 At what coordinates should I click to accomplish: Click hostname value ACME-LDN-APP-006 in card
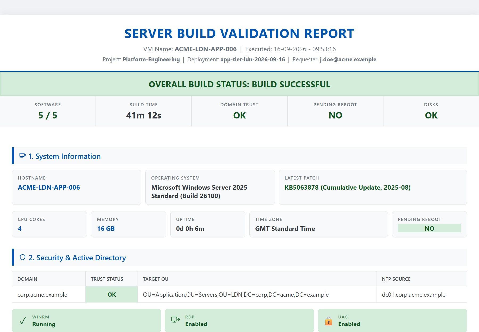point(49,188)
